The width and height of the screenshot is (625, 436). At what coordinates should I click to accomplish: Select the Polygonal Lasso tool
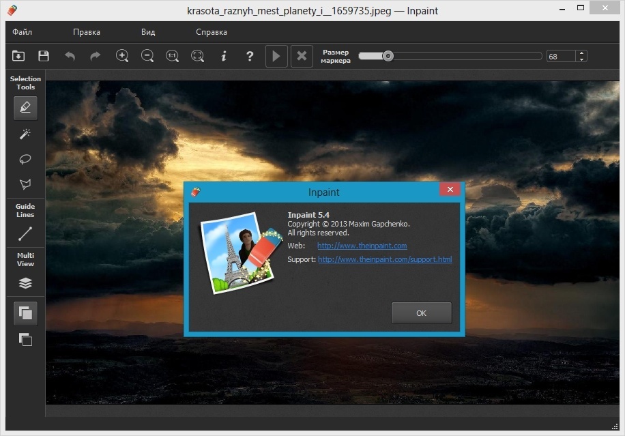point(25,184)
